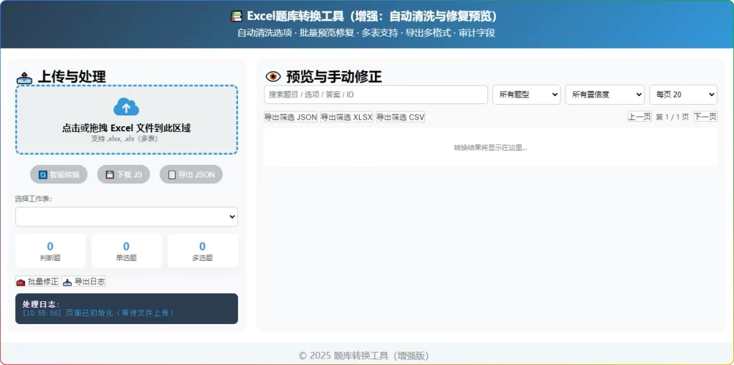Click the © 2025 题库转换工具 footer text

363,356
